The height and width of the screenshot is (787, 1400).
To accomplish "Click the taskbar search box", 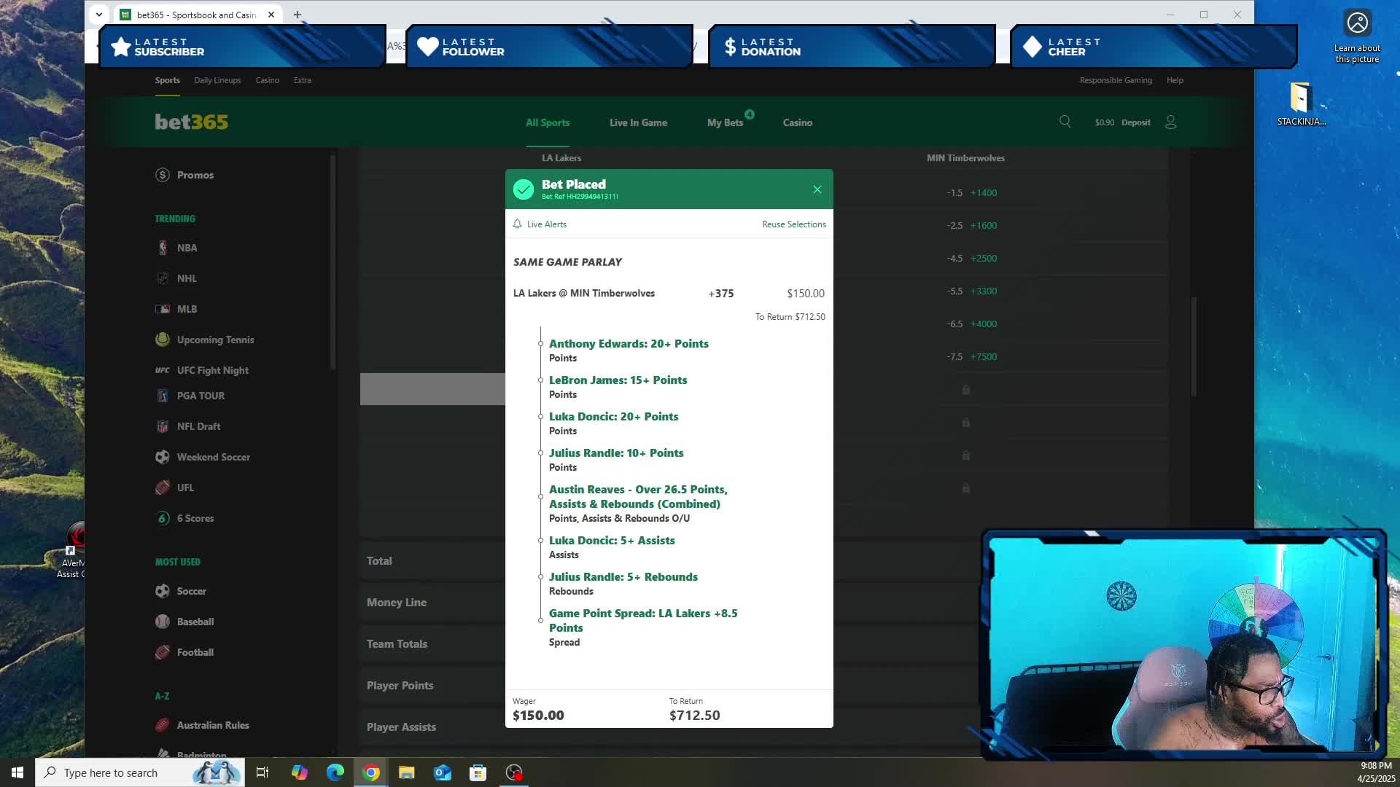I will 140,772.
